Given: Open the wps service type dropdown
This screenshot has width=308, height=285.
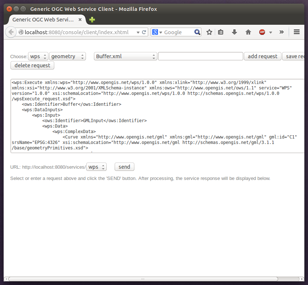Looking at the screenshot, I should click(38, 56).
